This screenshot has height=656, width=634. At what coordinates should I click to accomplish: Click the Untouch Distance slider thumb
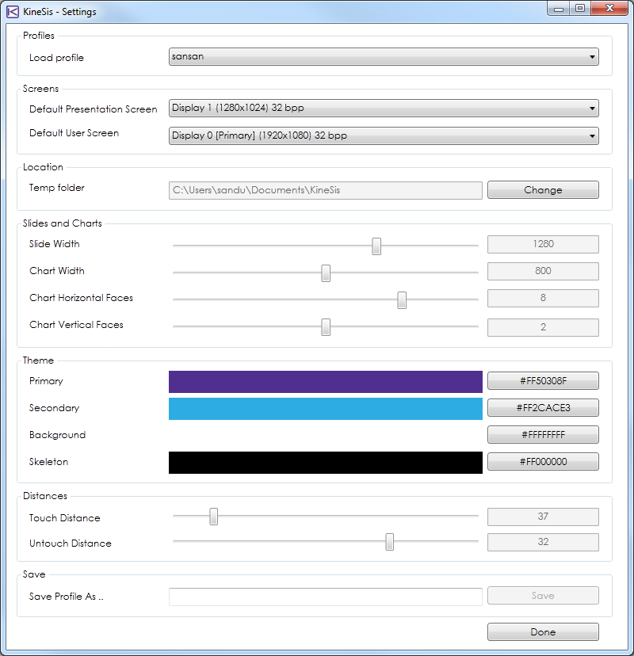[389, 542]
